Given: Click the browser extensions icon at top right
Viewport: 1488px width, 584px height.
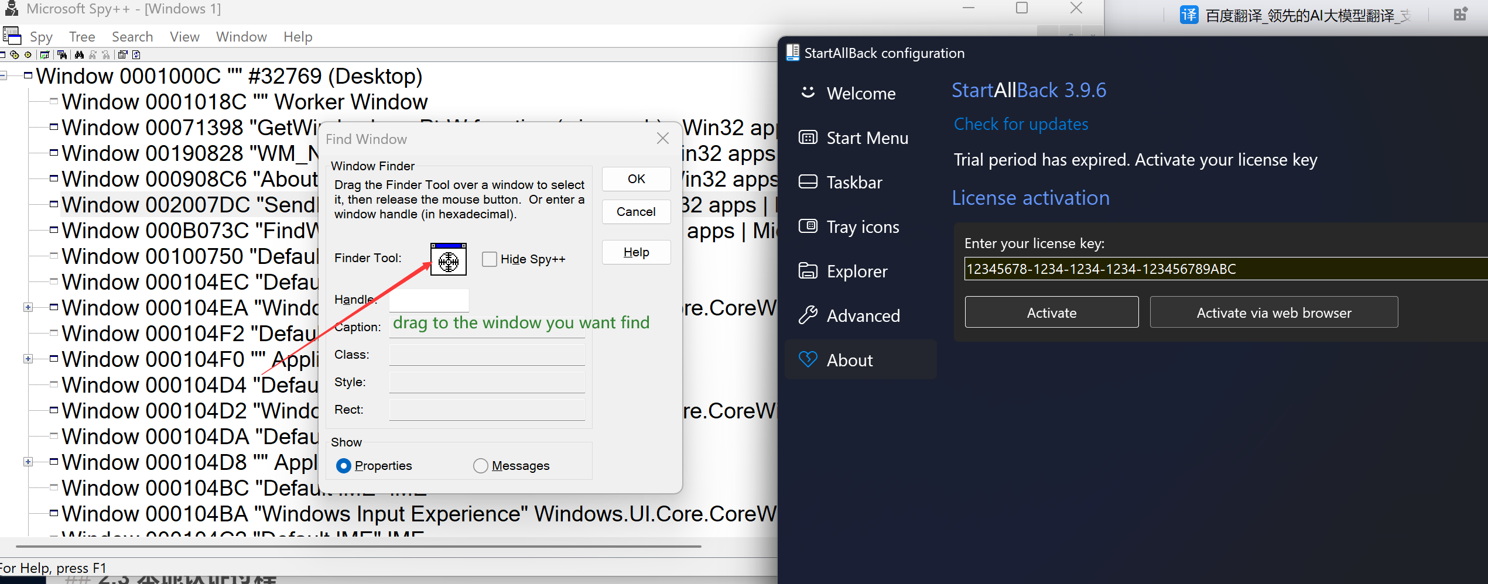Looking at the screenshot, I should coord(1460,14).
